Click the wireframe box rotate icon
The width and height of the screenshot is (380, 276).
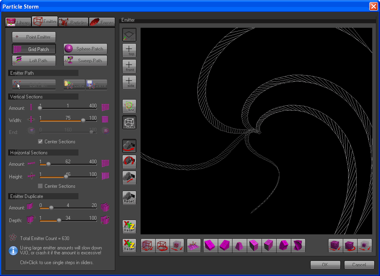162,245
